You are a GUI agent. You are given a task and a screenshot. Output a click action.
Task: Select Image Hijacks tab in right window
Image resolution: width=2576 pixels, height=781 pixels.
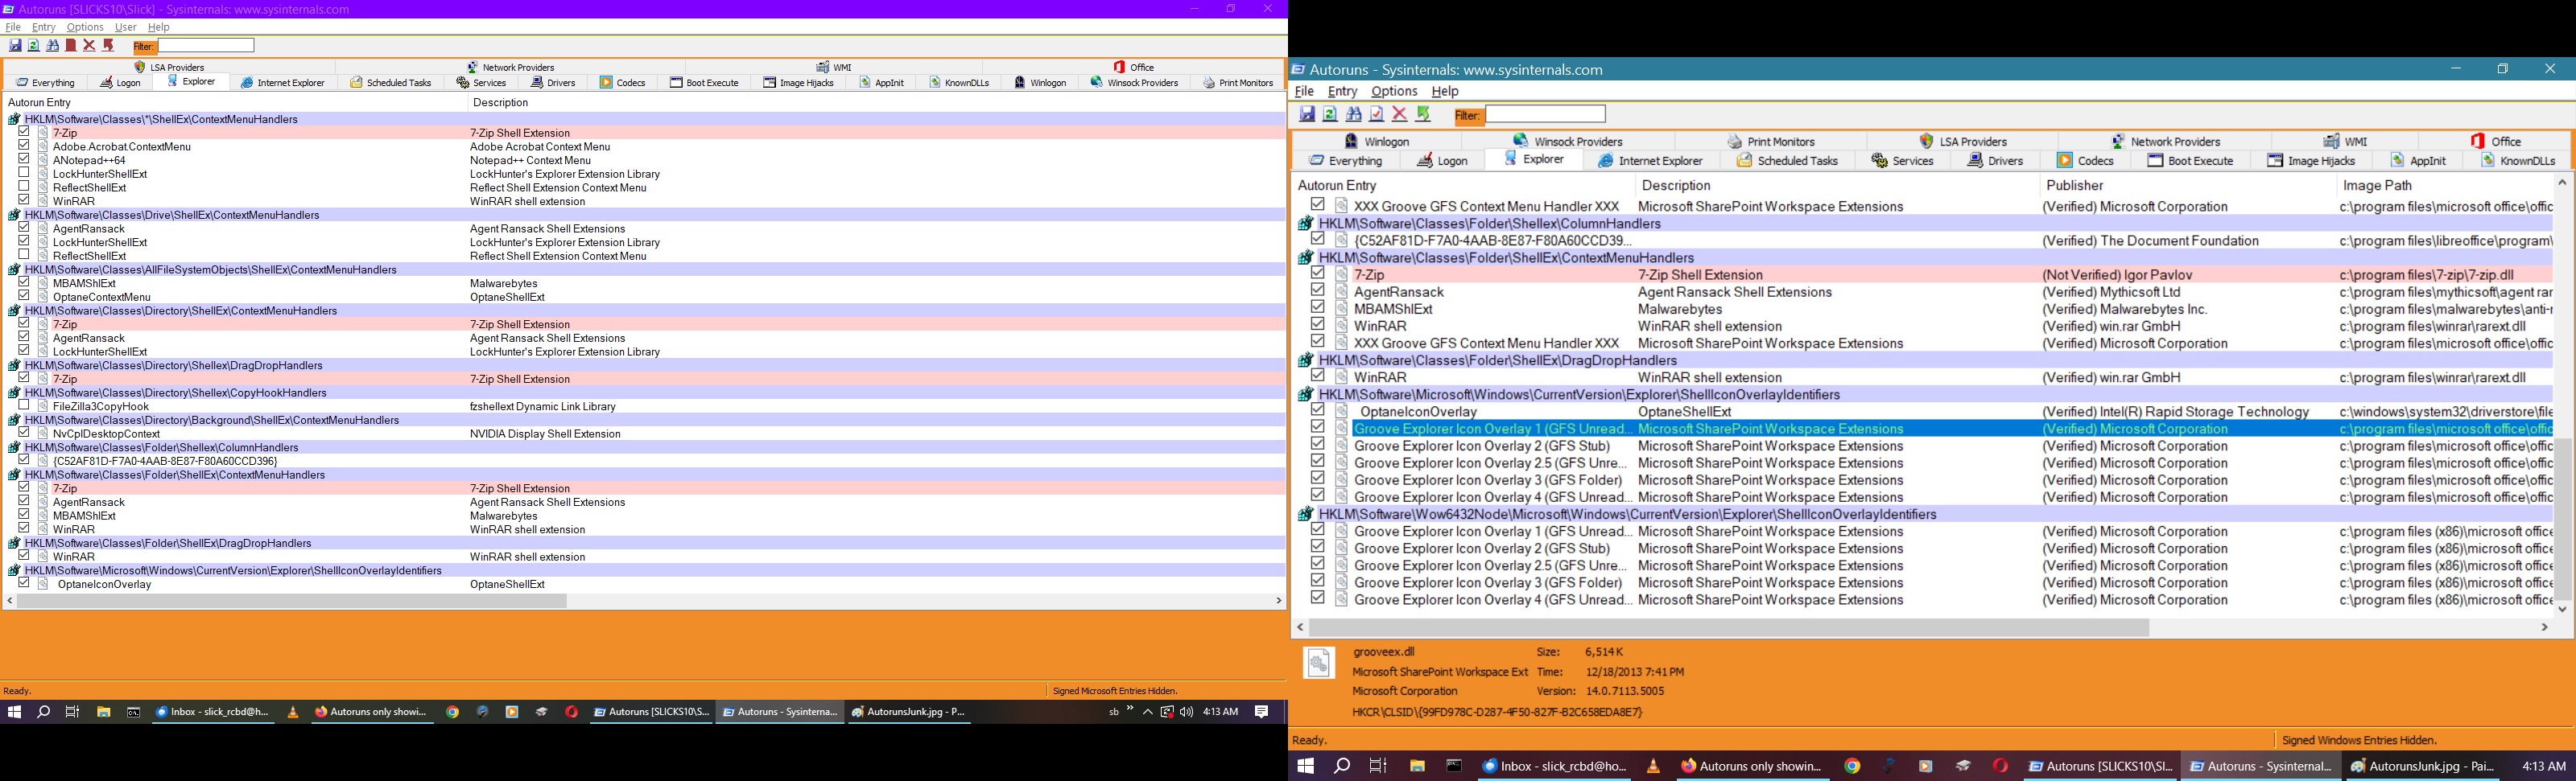tap(2311, 161)
